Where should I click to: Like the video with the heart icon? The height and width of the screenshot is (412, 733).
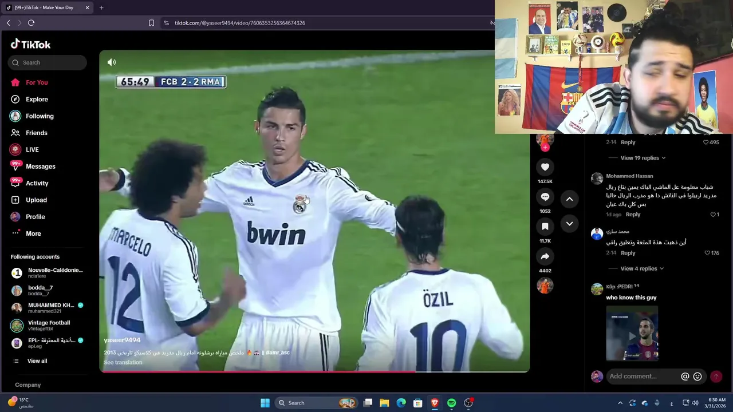coord(545,167)
